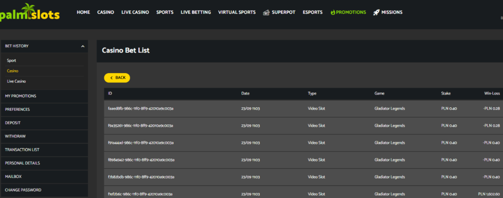The height and width of the screenshot is (198, 503).
Task: Click the Date column header
Action: [x=245, y=94]
